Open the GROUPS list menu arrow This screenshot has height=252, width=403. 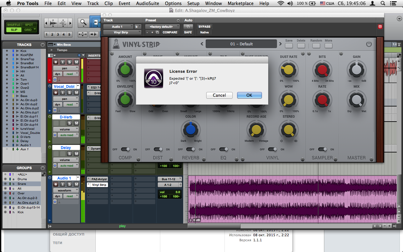point(43,168)
